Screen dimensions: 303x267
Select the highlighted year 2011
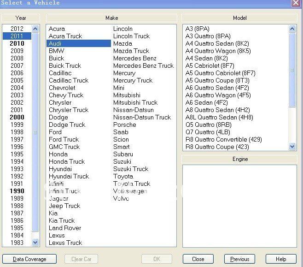[17, 36]
